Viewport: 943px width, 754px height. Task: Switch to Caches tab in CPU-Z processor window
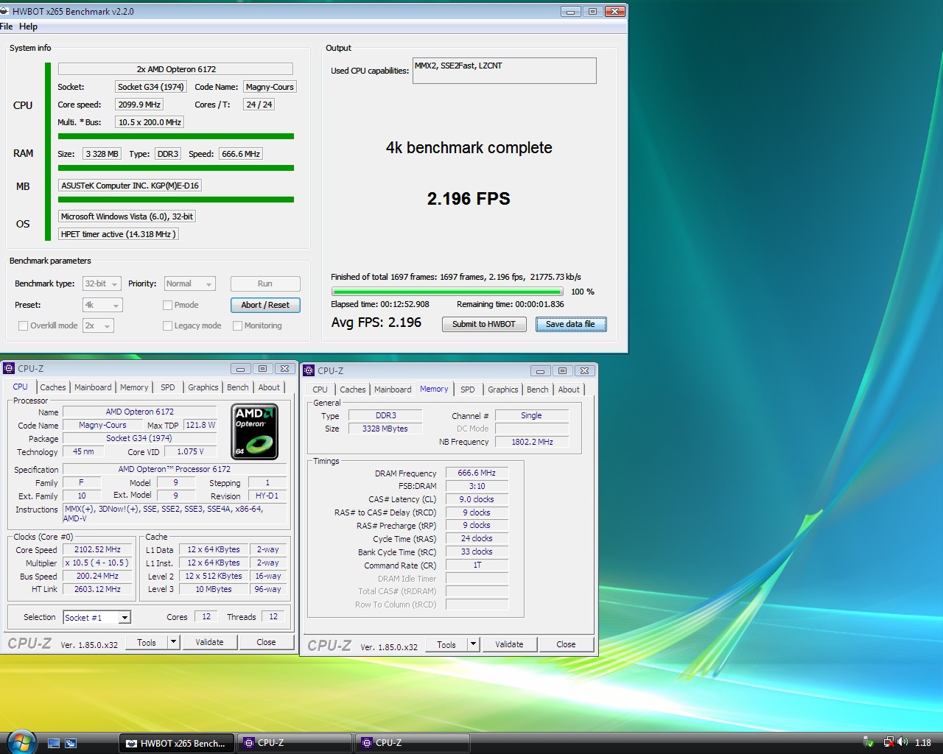53,387
